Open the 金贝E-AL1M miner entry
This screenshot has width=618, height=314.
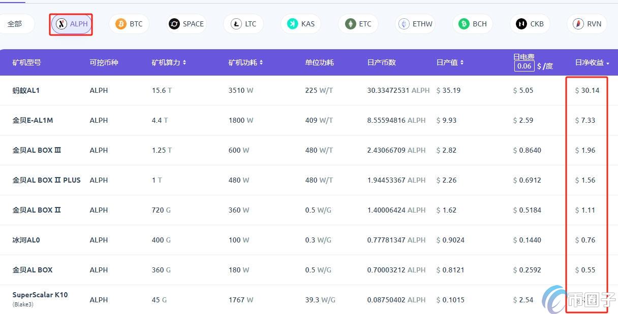(33, 120)
